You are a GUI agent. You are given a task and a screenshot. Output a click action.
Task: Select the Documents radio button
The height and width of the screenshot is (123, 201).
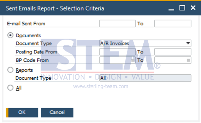pos(11,35)
